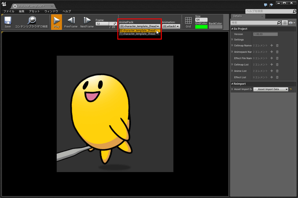The image size is (298, 198).
Task: Click the grid Size input field
Action: (x=201, y=20)
